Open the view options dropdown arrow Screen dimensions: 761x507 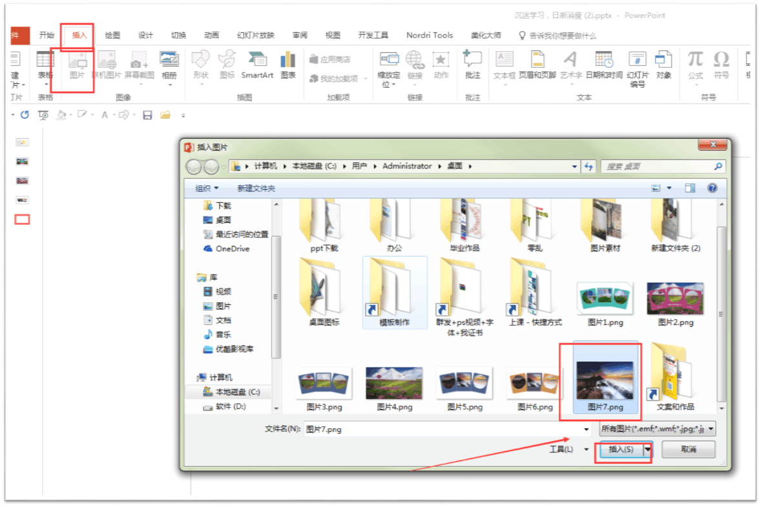pyautogui.click(x=669, y=188)
